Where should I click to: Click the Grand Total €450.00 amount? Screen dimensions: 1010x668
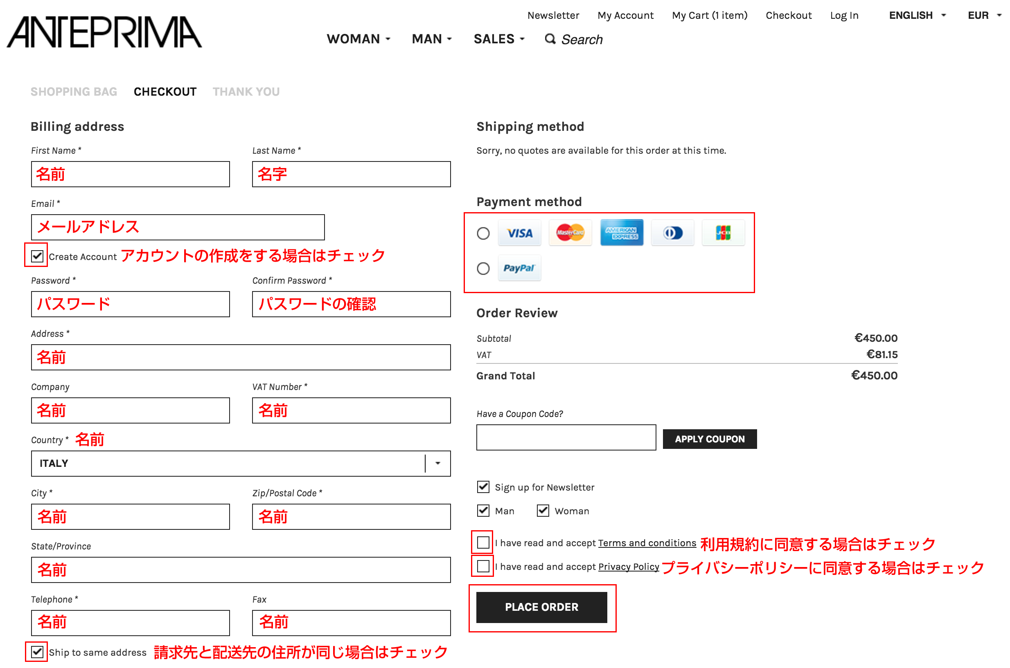[875, 376]
